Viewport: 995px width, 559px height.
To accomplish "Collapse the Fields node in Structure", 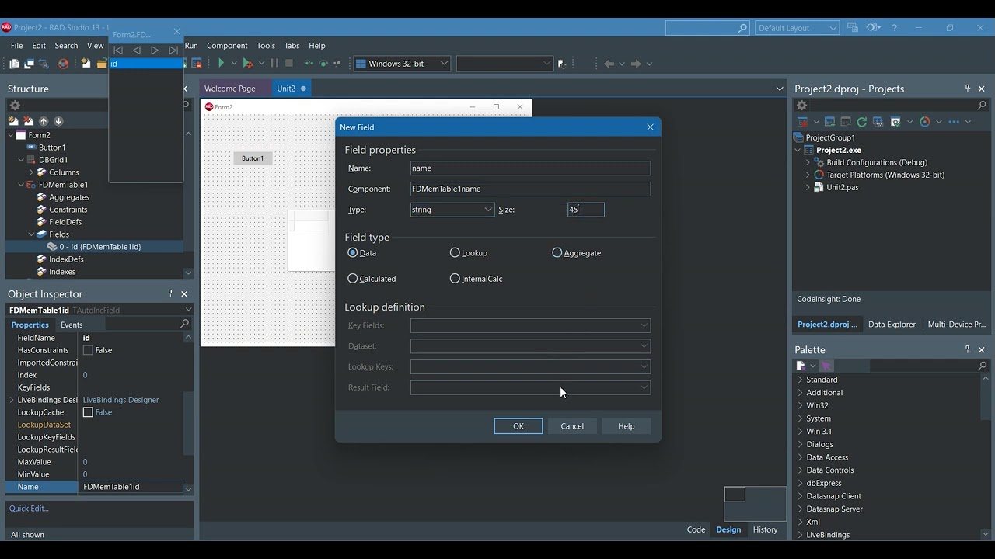I will [x=31, y=234].
